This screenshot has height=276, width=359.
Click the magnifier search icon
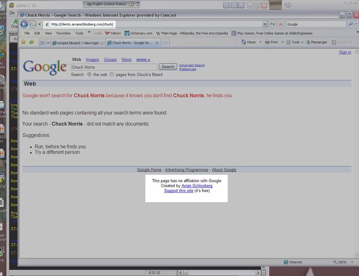(350, 24)
